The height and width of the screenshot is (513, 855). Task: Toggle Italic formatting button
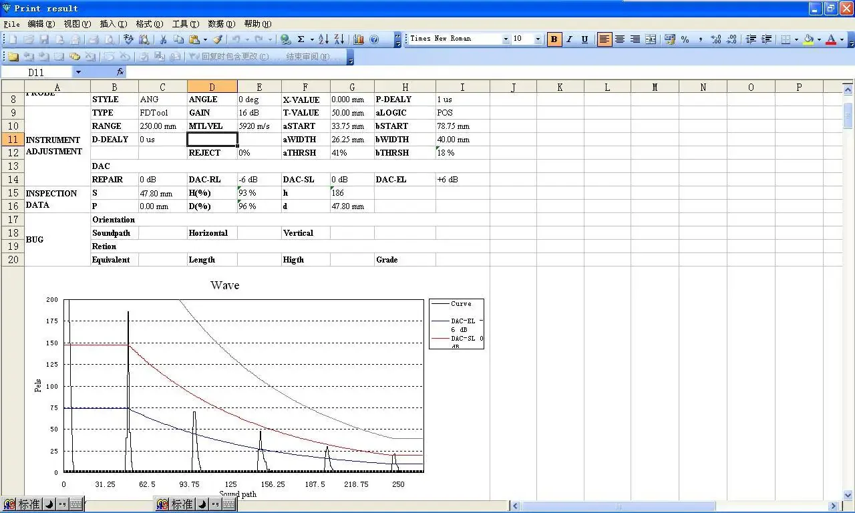point(569,39)
